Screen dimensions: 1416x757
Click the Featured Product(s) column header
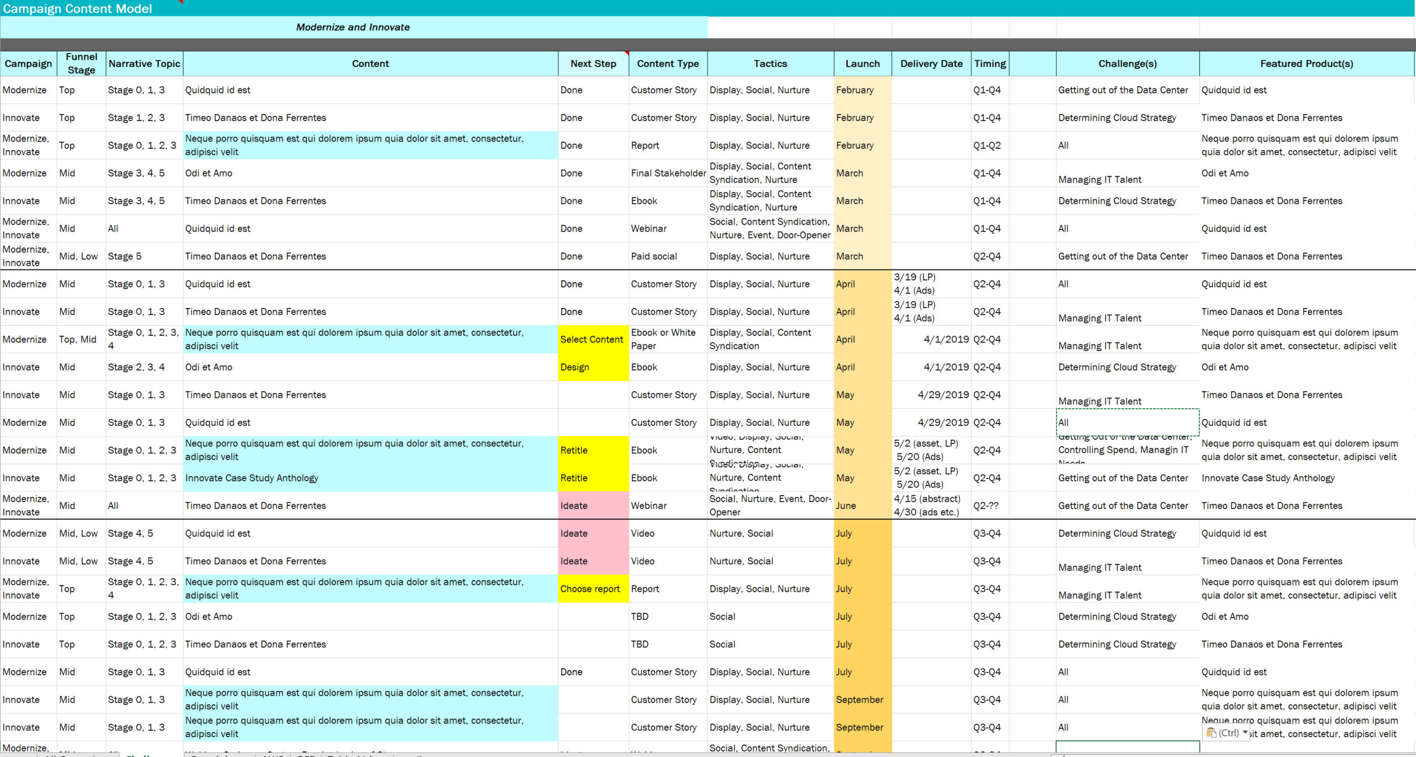[x=1306, y=63]
